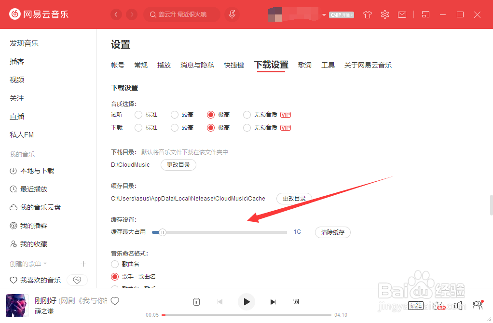Image resolution: width=493 pixels, height=323 pixels.
Task: Open 我的播客 in sidebar
Action: pos(28,226)
